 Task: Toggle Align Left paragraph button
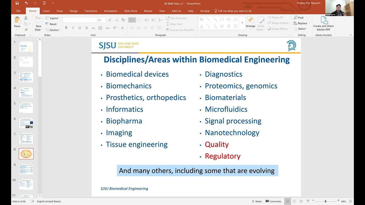tap(132, 28)
